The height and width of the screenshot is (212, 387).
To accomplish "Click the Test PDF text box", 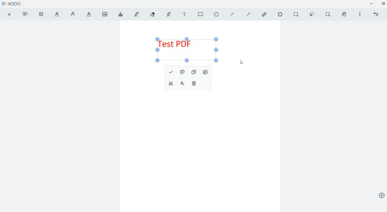I will pyautogui.click(x=175, y=45).
